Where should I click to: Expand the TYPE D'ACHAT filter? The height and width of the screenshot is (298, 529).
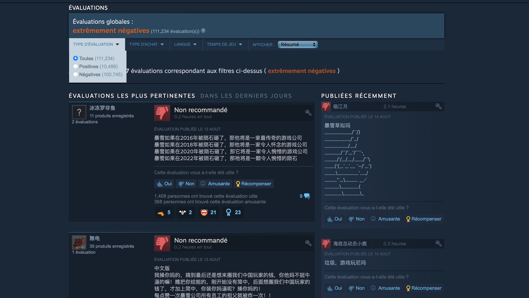click(x=147, y=44)
